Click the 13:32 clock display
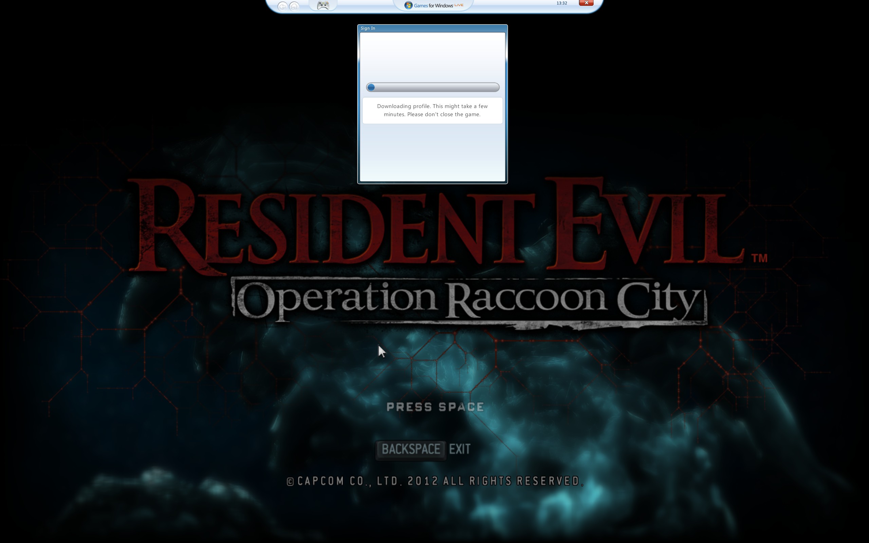Viewport: 869px width, 543px height. [x=561, y=3]
